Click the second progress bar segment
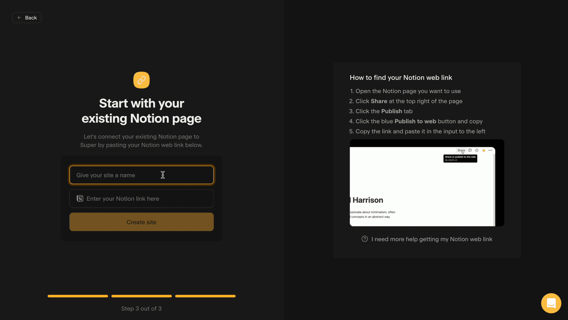Screen dimensions: 568x320 click(x=141, y=296)
